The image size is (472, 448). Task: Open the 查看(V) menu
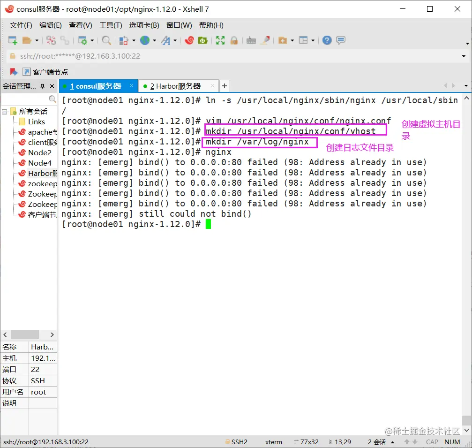tap(80, 25)
